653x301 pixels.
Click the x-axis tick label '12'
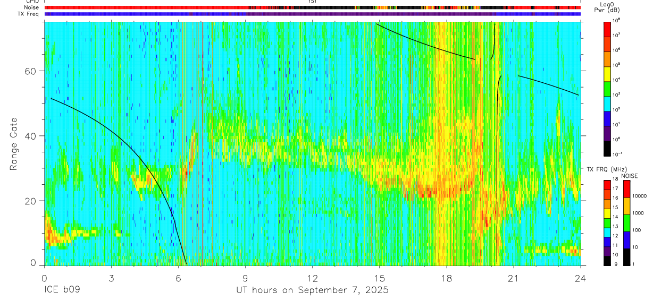pyautogui.click(x=312, y=278)
